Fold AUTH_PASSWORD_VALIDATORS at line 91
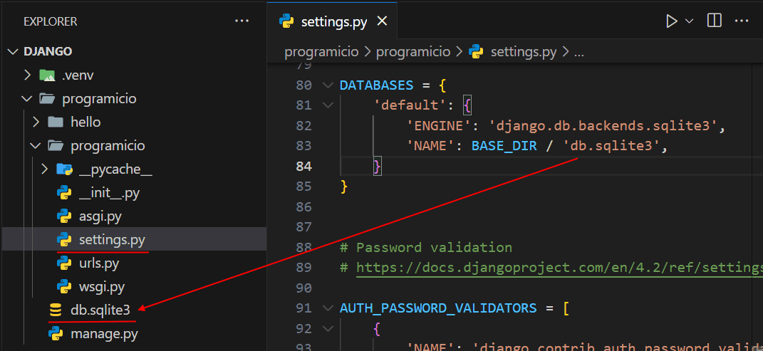The image size is (763, 351). coord(328,308)
